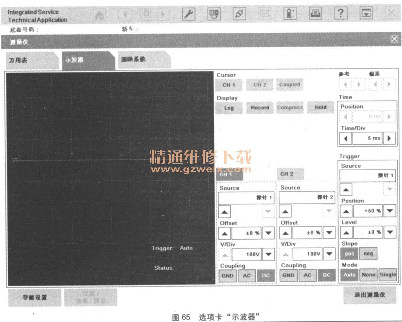
Task: Toggle the Record display option
Action: coord(260,108)
